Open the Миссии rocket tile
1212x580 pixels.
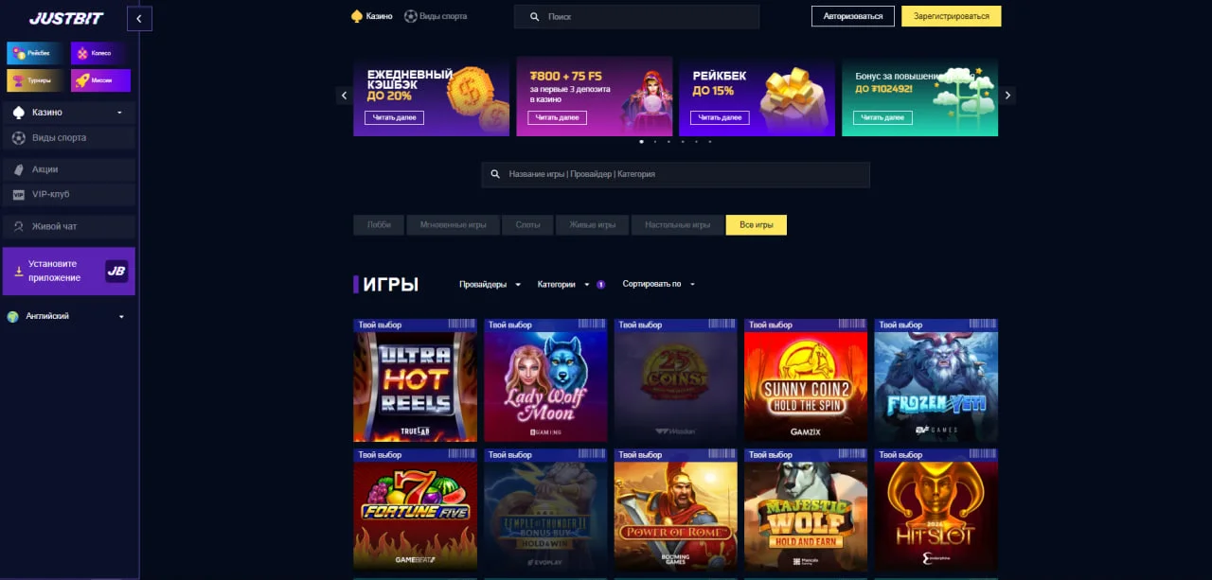(100, 80)
